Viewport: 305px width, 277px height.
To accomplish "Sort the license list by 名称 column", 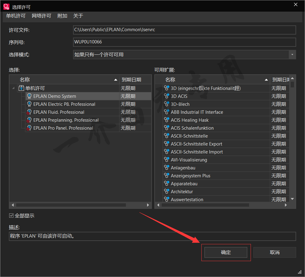I will [x=64, y=79].
